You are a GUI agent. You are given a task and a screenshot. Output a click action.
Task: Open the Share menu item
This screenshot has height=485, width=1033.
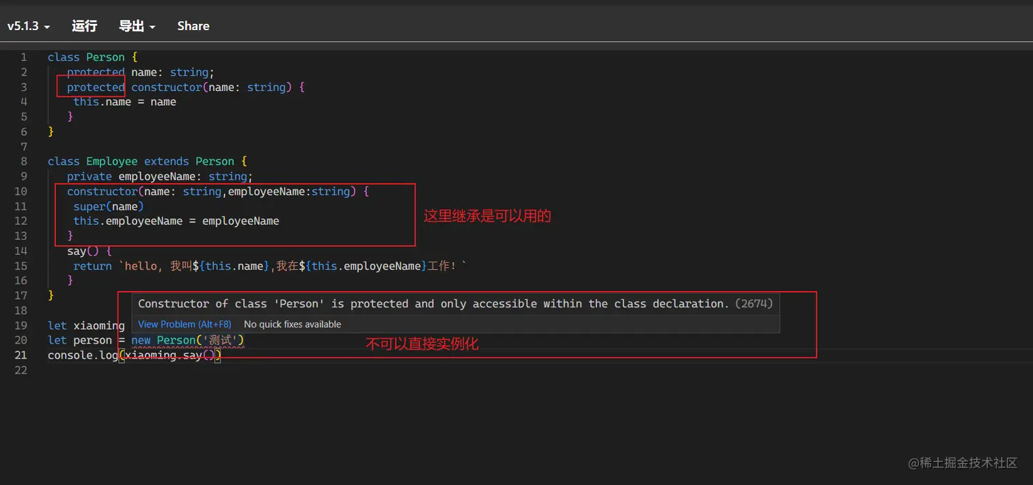point(193,26)
